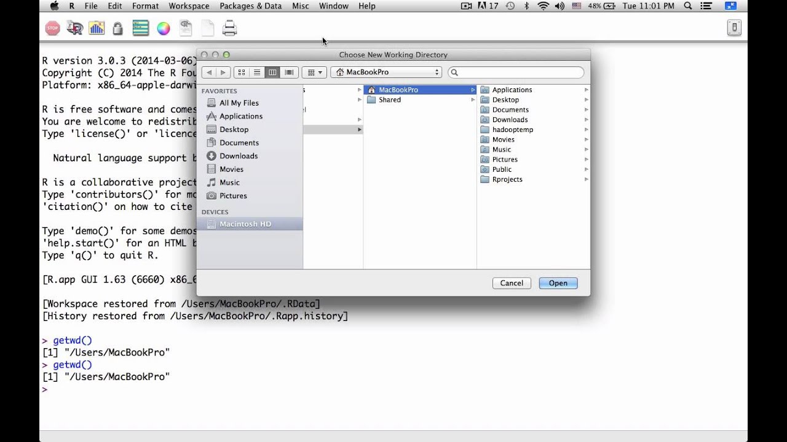Expand the hadooptemp folder arrow

[587, 130]
